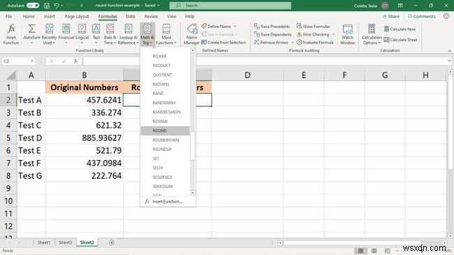Select column D header
Screen dimensions: 454x255
[247, 75]
